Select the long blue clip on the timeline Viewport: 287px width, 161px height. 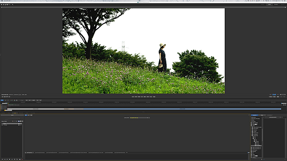(x=183, y=109)
